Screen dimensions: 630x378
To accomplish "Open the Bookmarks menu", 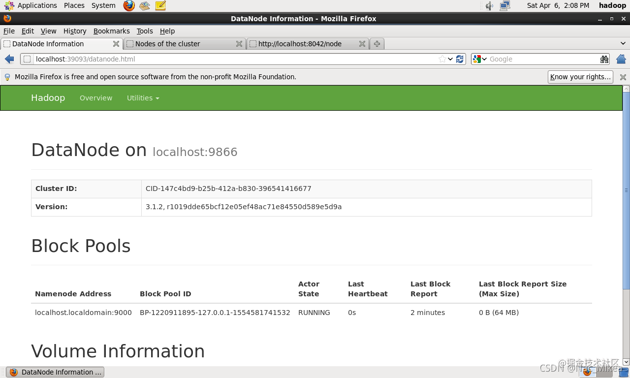I will [112, 31].
